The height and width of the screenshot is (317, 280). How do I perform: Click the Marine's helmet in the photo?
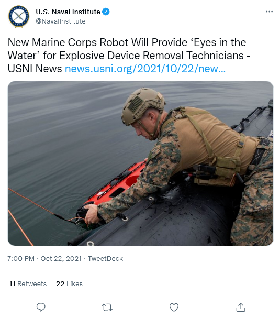[142, 105]
